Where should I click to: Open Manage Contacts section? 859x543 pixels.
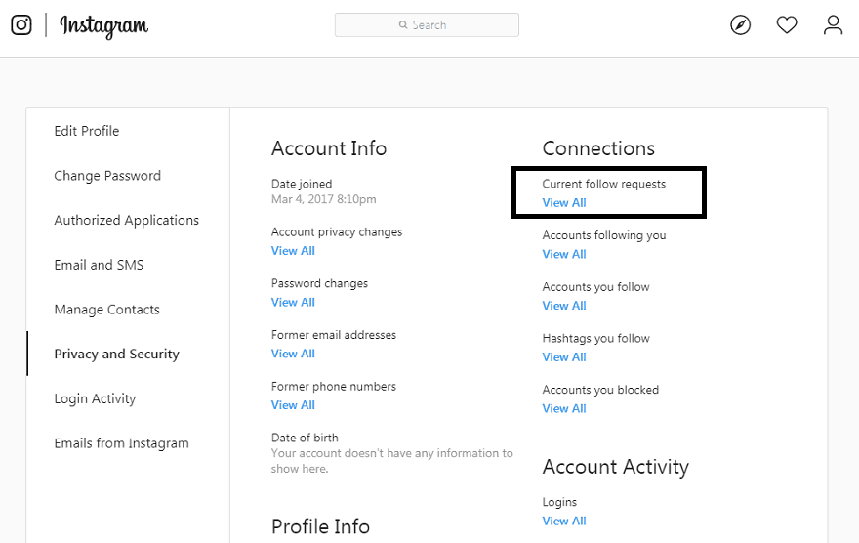pyautogui.click(x=107, y=310)
